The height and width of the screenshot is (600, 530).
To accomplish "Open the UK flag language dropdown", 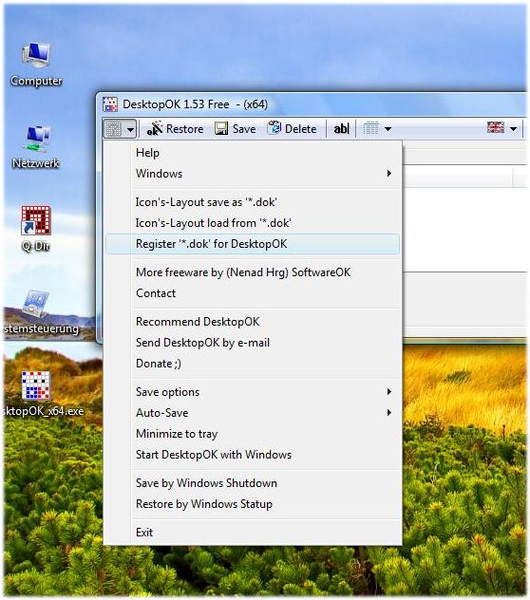I will coord(502,128).
